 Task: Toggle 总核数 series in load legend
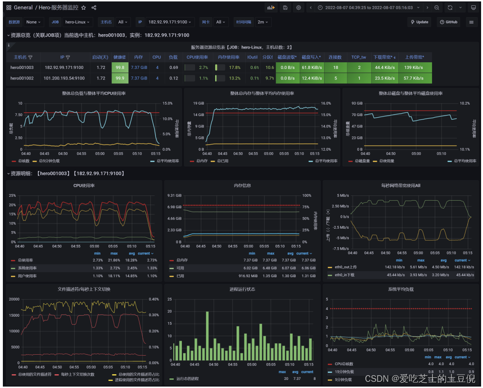click(x=23, y=161)
